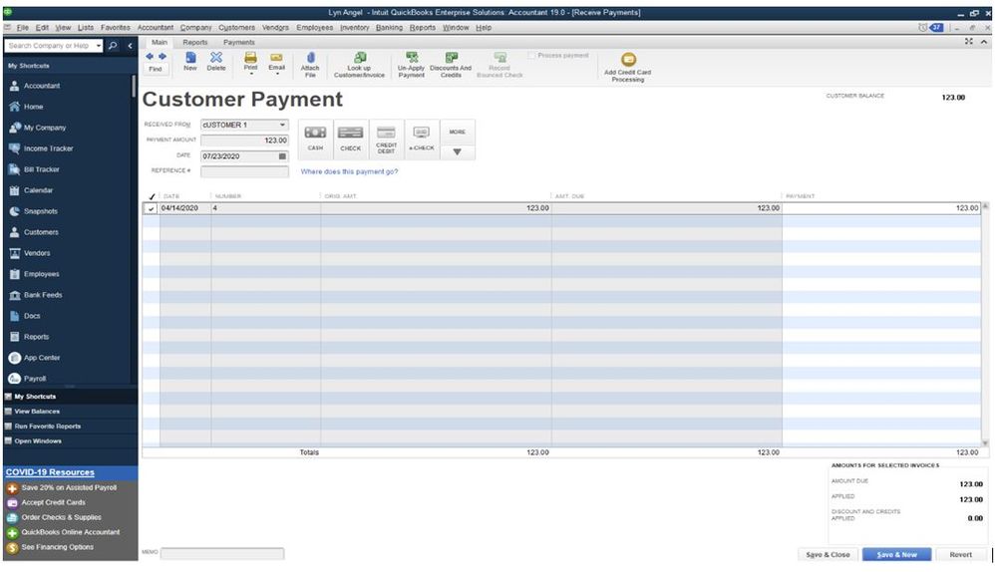
Task: Open the Vendors shortcut
Action: point(30,253)
